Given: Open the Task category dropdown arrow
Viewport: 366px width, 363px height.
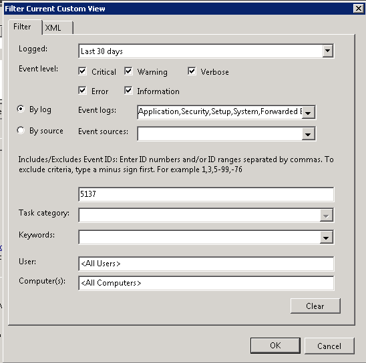Looking at the screenshot, I should coord(326,216).
